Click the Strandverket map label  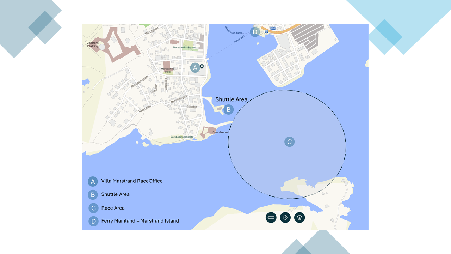pos(221,132)
